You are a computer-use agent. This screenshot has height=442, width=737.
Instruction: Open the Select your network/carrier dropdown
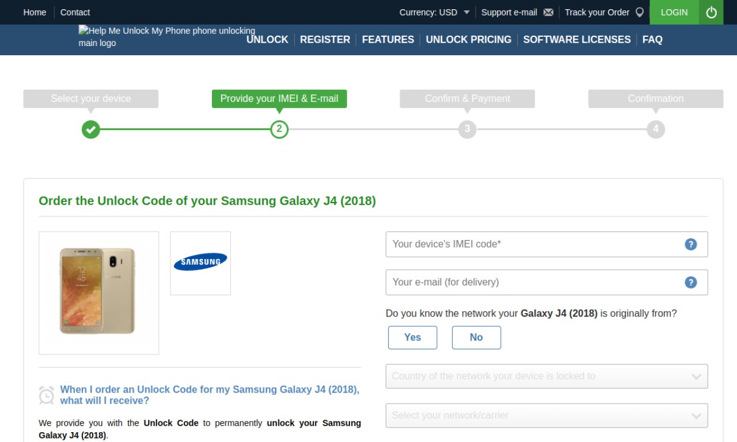pos(546,416)
